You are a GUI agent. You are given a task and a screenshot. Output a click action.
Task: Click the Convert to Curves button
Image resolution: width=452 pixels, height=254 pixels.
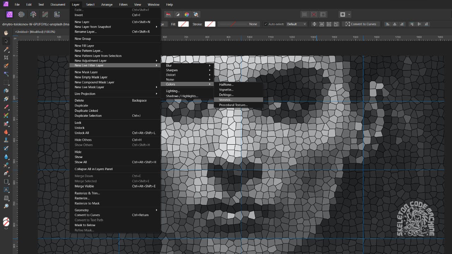(x=361, y=24)
